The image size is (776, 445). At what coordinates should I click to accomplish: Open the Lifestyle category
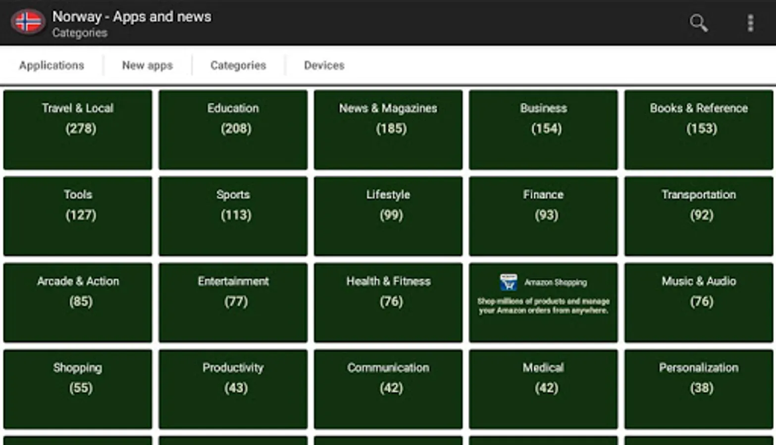coord(388,216)
